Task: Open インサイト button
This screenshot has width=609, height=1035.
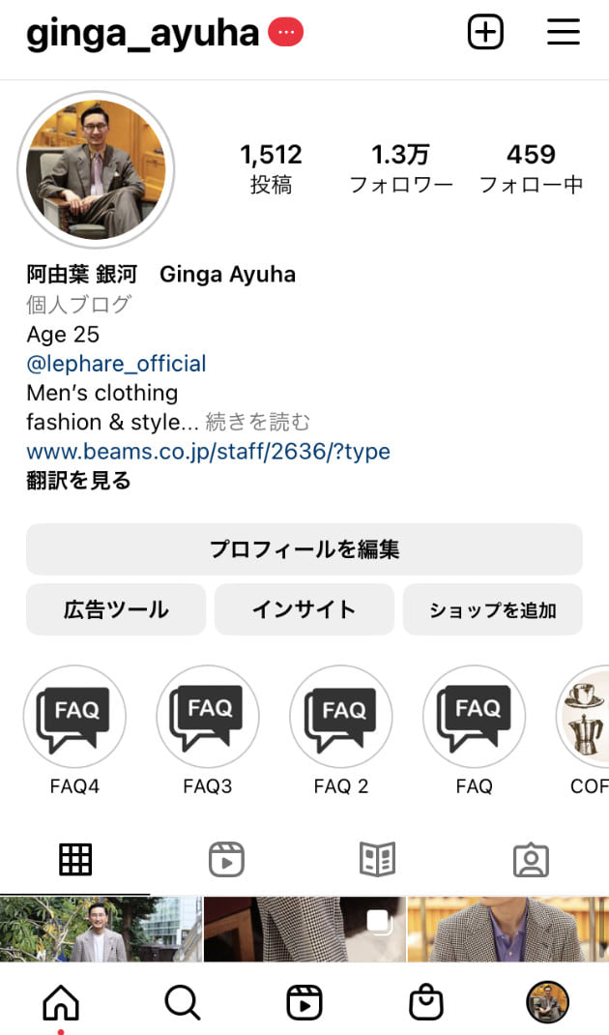Action: point(304,609)
